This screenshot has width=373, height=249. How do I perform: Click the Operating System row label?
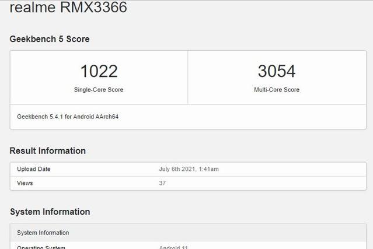[41, 247]
